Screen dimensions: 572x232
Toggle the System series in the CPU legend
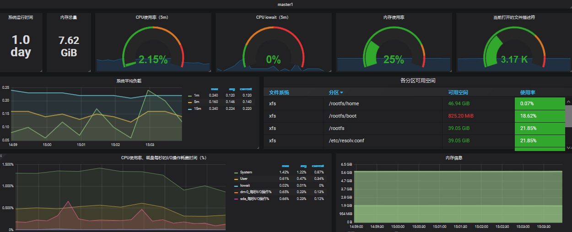click(x=246, y=173)
